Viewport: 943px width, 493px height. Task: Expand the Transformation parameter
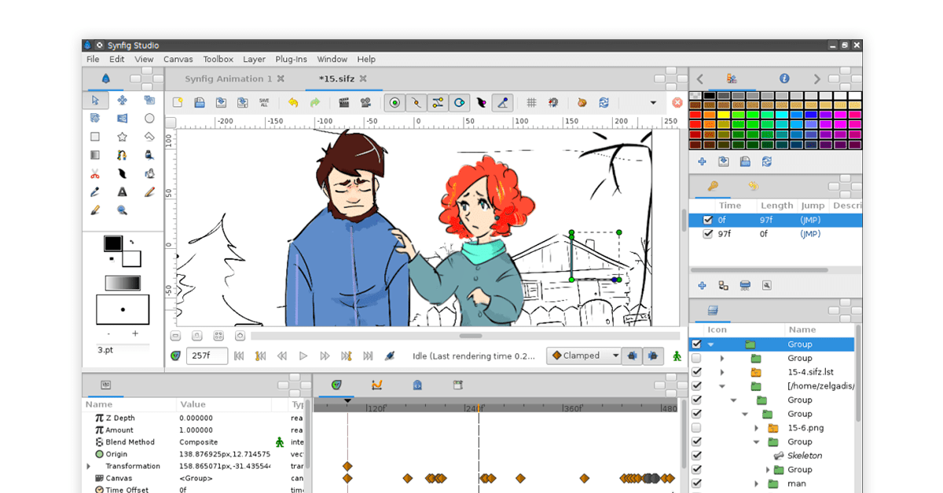[x=87, y=466]
